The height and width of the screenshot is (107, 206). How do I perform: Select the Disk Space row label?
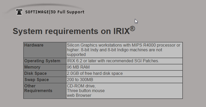[x=35, y=74]
